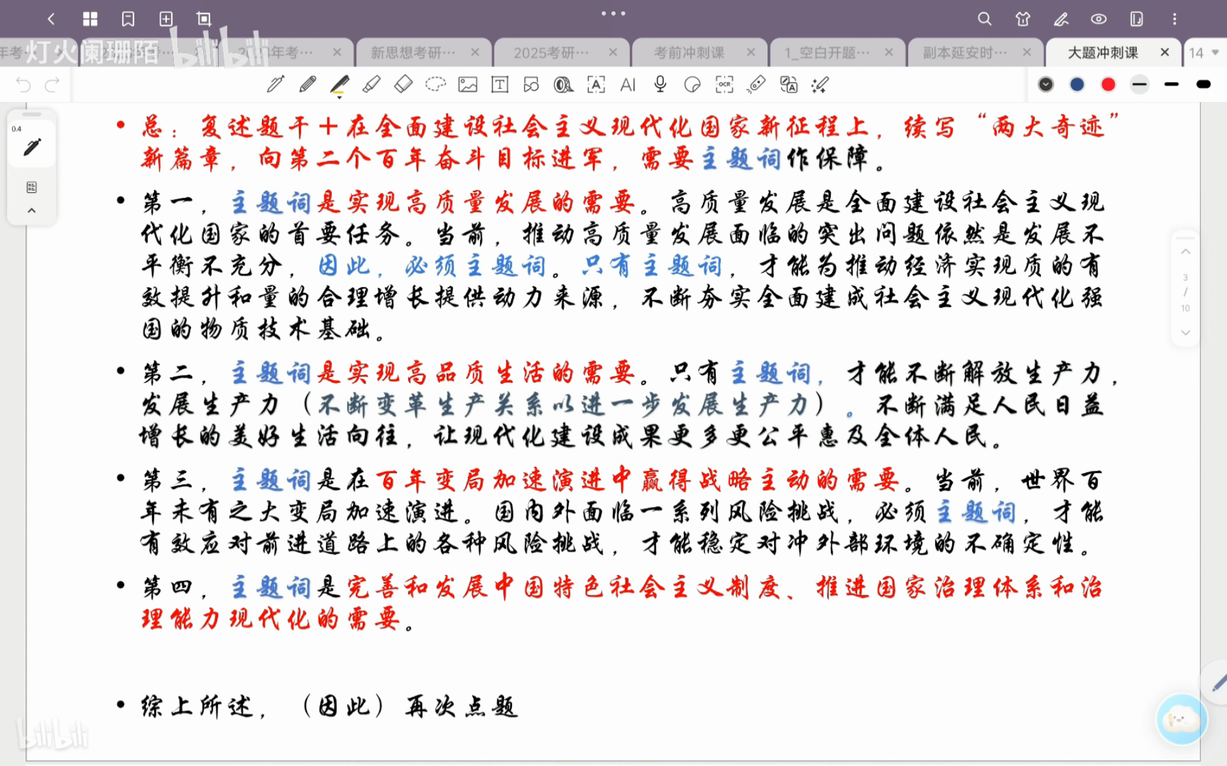Select the red pen color
The width and height of the screenshot is (1227, 766).
pyautogui.click(x=1108, y=84)
